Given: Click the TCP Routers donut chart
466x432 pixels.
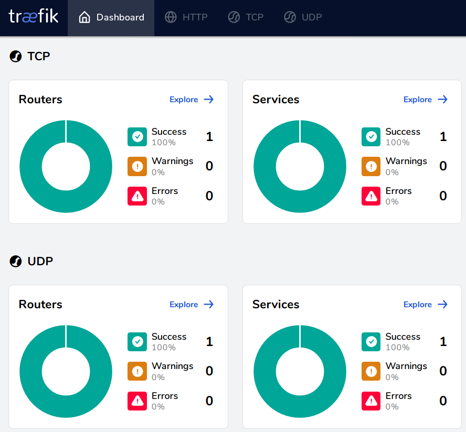Looking at the screenshot, I should 31,166.
